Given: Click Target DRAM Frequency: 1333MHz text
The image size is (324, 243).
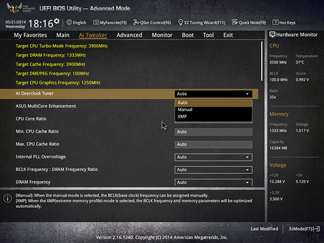Looking at the screenshot, I should (51, 55).
